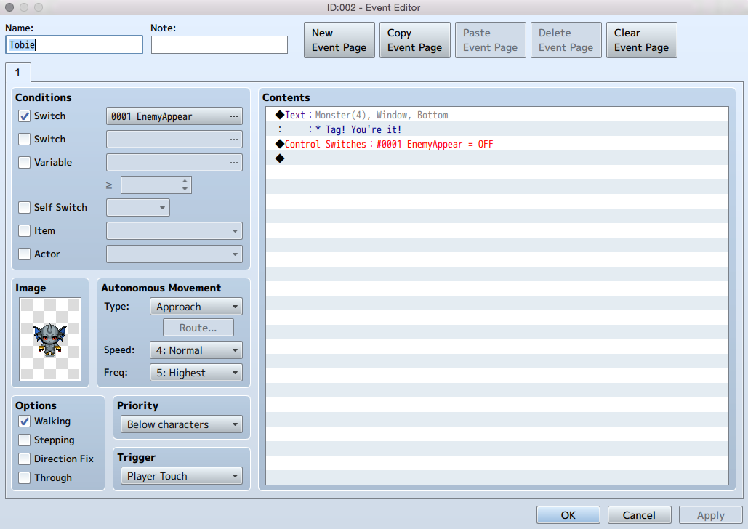Expand the Speed 4: Normal dropdown
The image size is (748, 529).
196,350
